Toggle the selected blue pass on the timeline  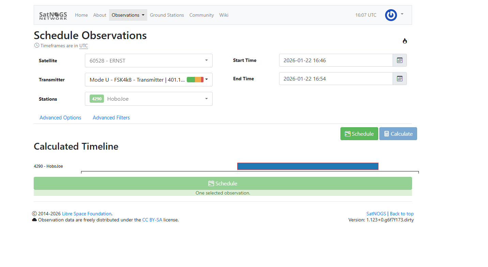pyautogui.click(x=308, y=166)
